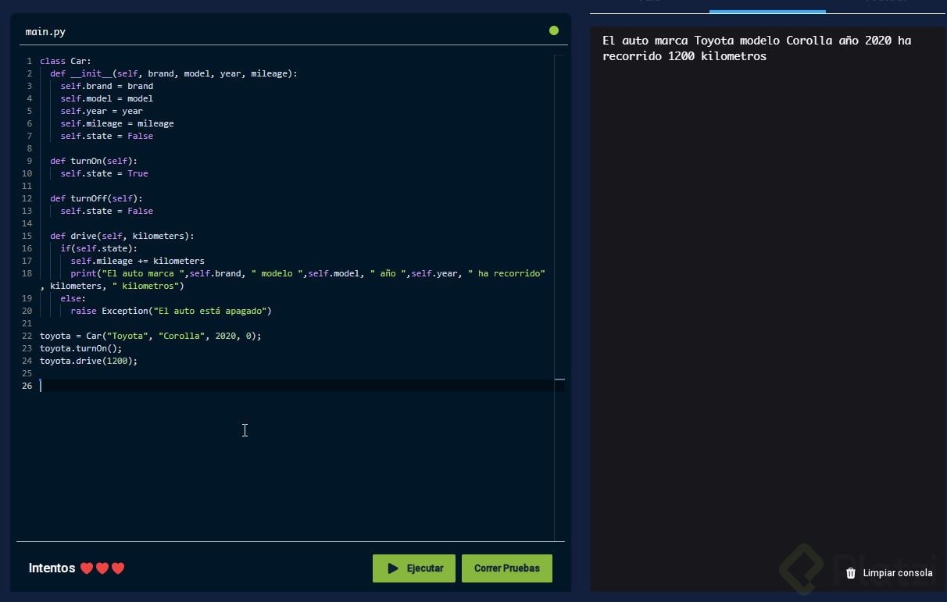This screenshot has height=602, width=947.
Task: Click the middle heart in Intentos
Action: (x=102, y=568)
